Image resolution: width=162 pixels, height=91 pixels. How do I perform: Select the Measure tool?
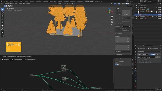(3, 32)
